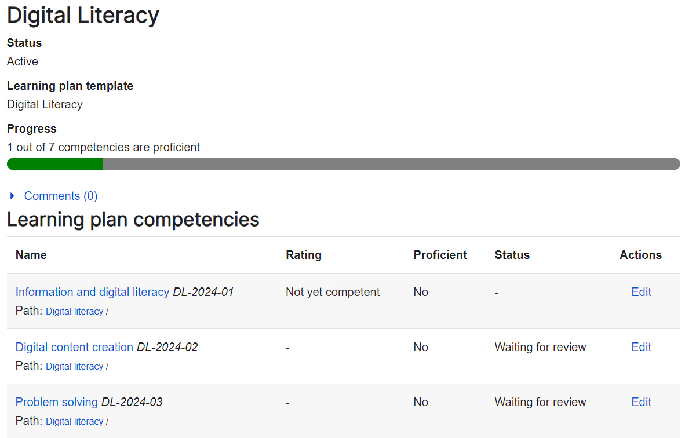Open Edit menu for Information and digital literacy

click(641, 292)
